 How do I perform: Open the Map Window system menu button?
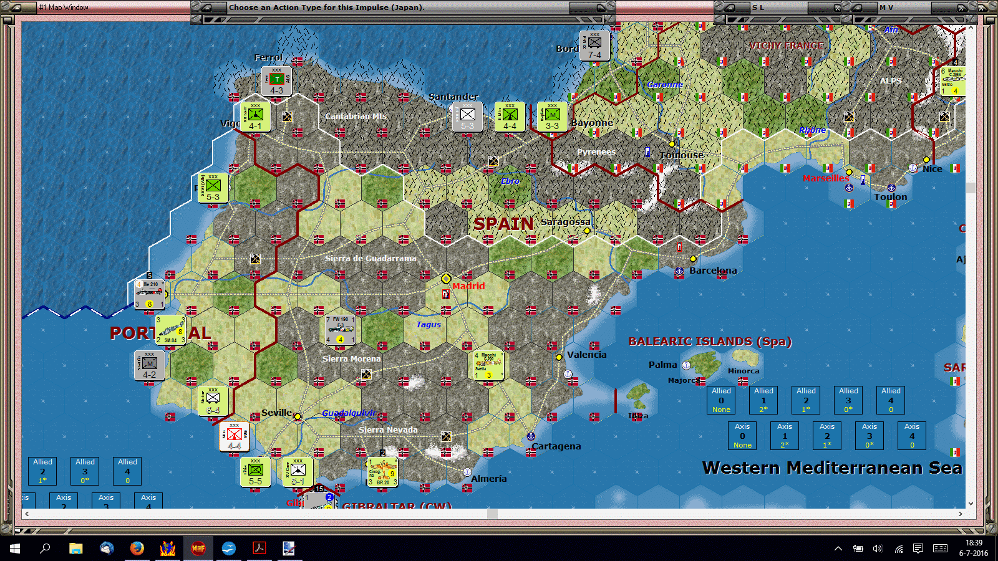[x=15, y=7]
